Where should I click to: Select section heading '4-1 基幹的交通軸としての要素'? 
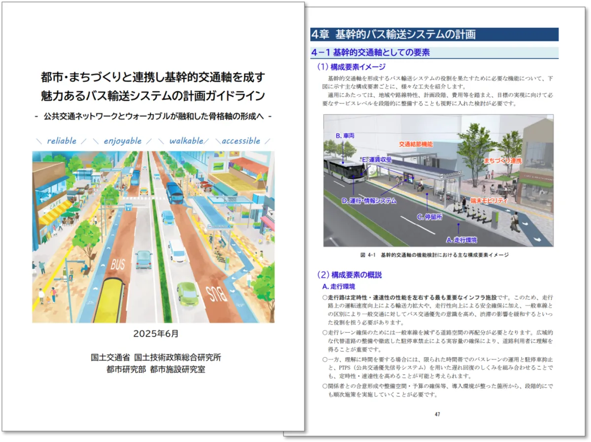[370, 52]
